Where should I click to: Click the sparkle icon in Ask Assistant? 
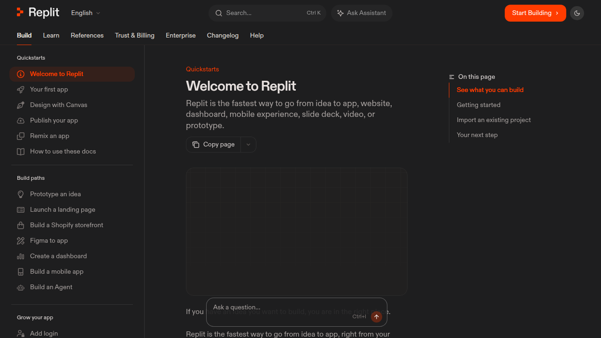(x=340, y=13)
